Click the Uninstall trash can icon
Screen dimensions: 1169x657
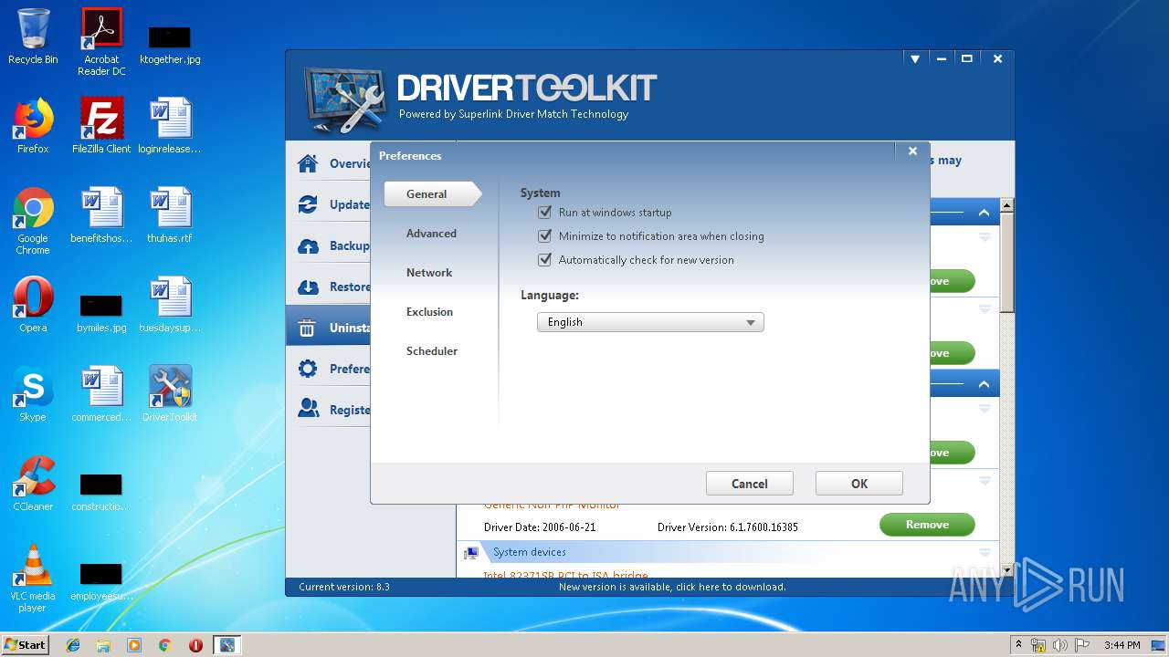coord(308,328)
